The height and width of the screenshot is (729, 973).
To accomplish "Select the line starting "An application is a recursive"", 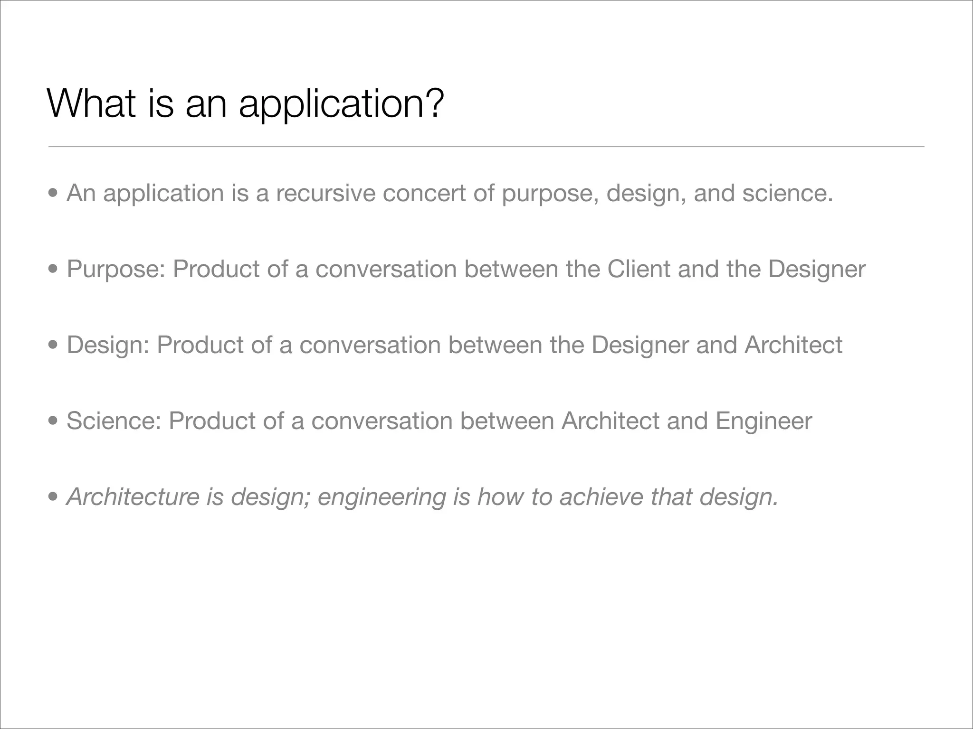I will coord(449,193).
